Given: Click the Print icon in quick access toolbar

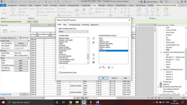Looking at the screenshot, I should pyautogui.click(x=30, y=2).
